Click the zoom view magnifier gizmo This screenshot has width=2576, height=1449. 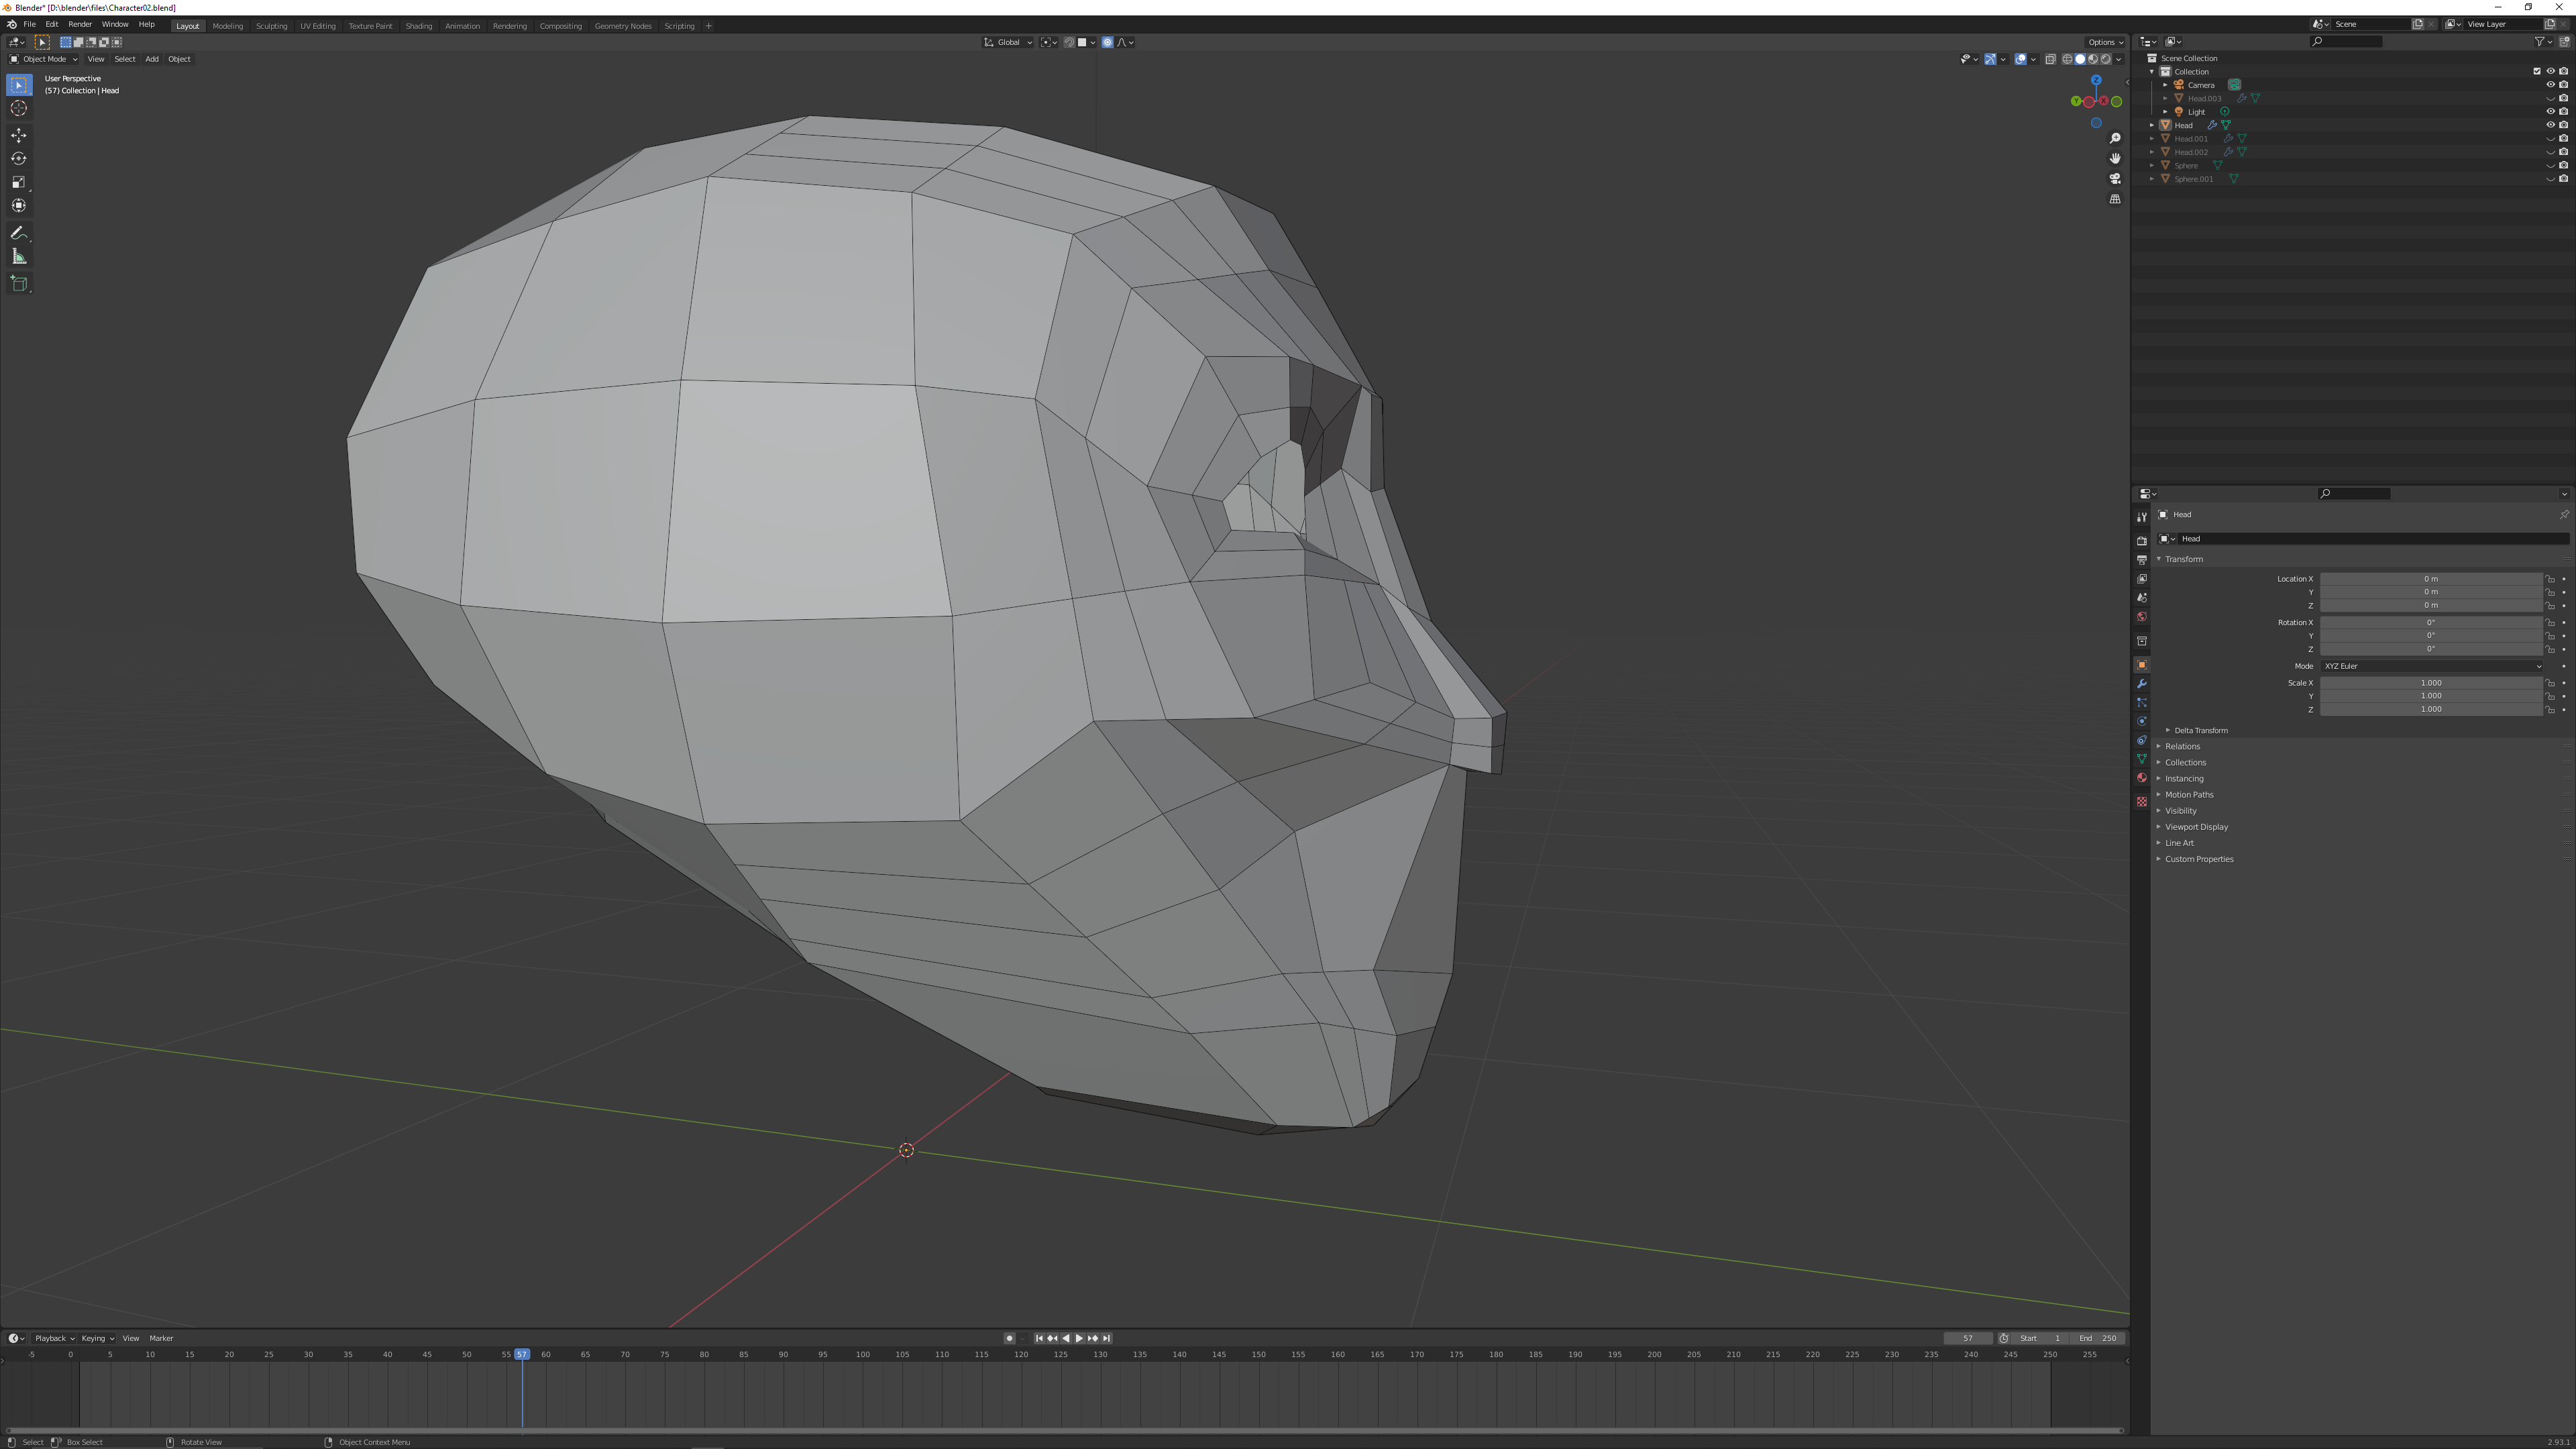coord(2115,138)
